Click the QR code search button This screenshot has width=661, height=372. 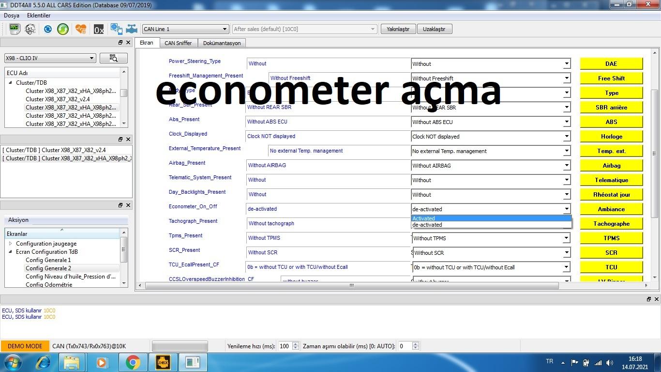tap(114, 58)
